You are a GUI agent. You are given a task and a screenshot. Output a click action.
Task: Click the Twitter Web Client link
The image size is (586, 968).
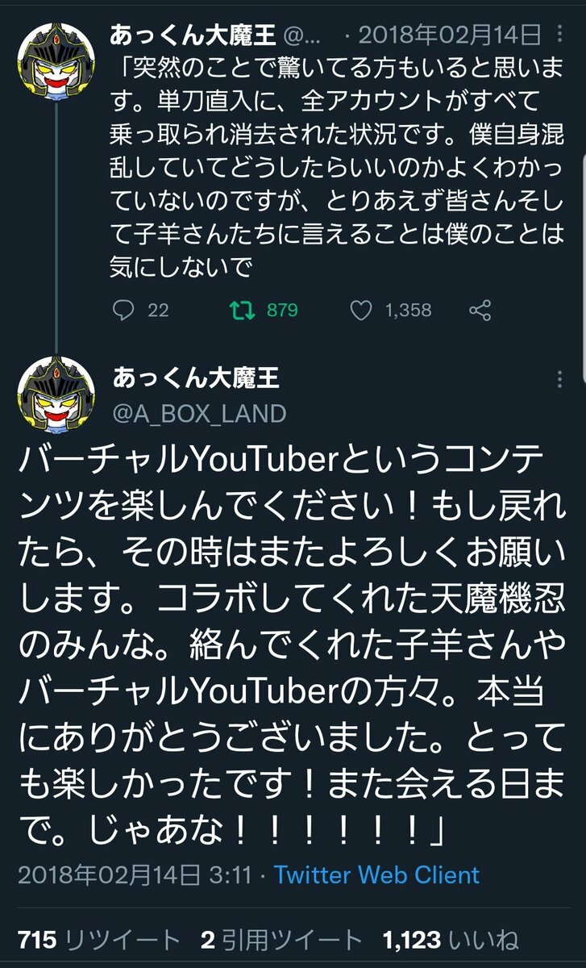(x=376, y=874)
